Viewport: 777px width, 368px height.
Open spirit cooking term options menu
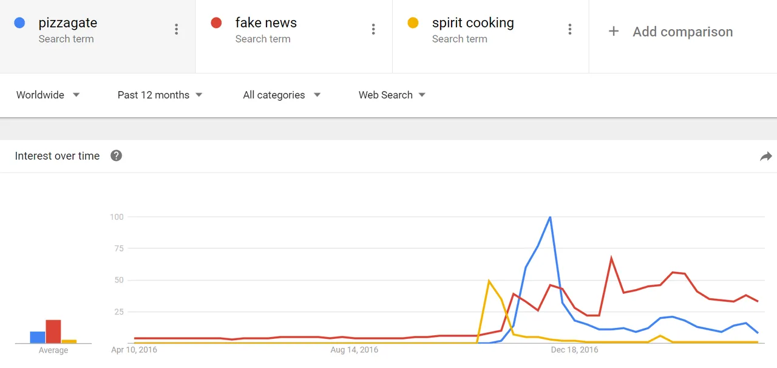570,29
